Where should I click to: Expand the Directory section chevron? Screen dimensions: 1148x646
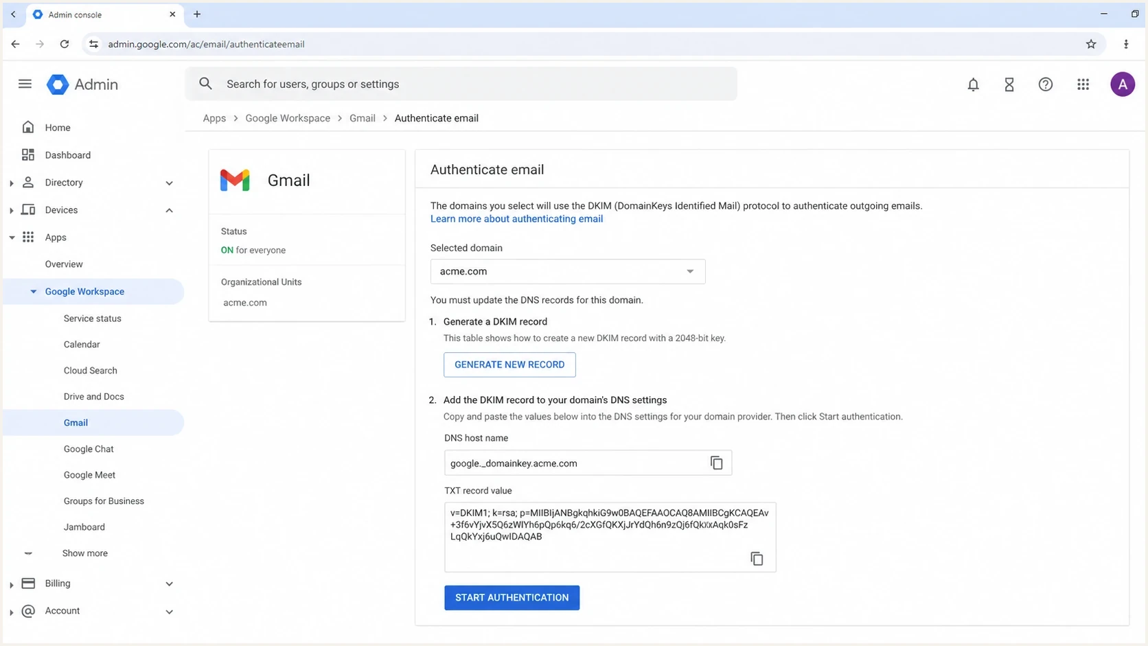169,183
